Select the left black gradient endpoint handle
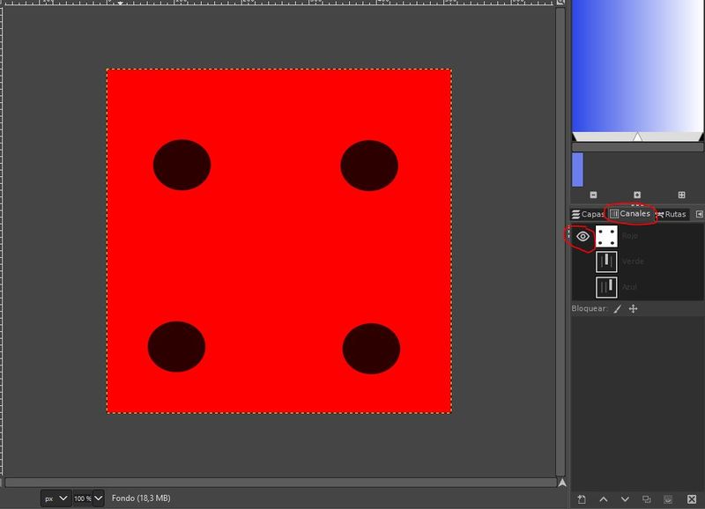The height and width of the screenshot is (509, 705). pos(575,137)
